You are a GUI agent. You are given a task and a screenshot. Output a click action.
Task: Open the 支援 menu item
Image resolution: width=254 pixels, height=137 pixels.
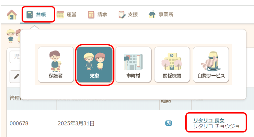pos(128,15)
